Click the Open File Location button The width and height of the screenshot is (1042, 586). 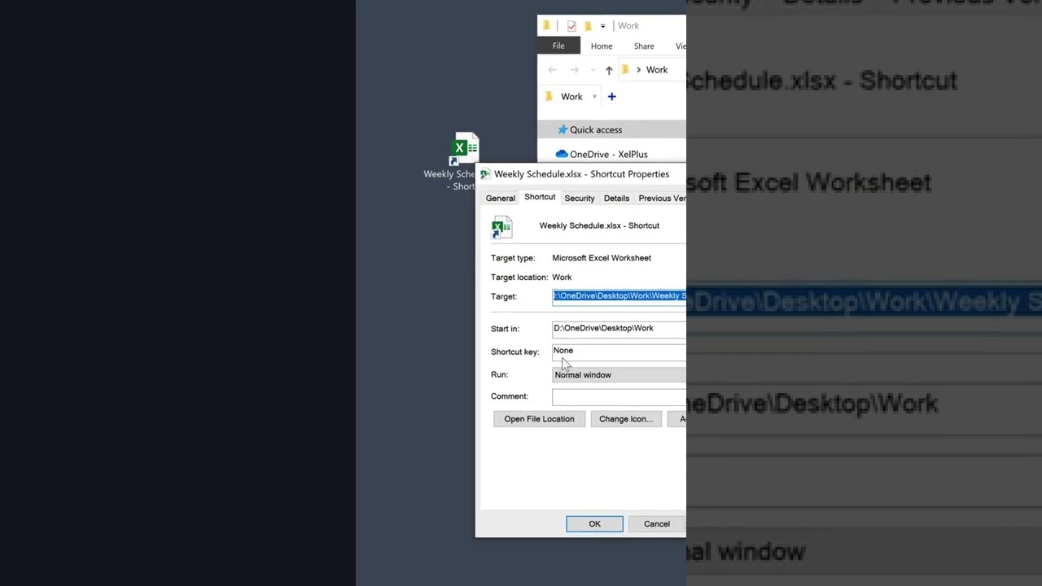point(539,419)
